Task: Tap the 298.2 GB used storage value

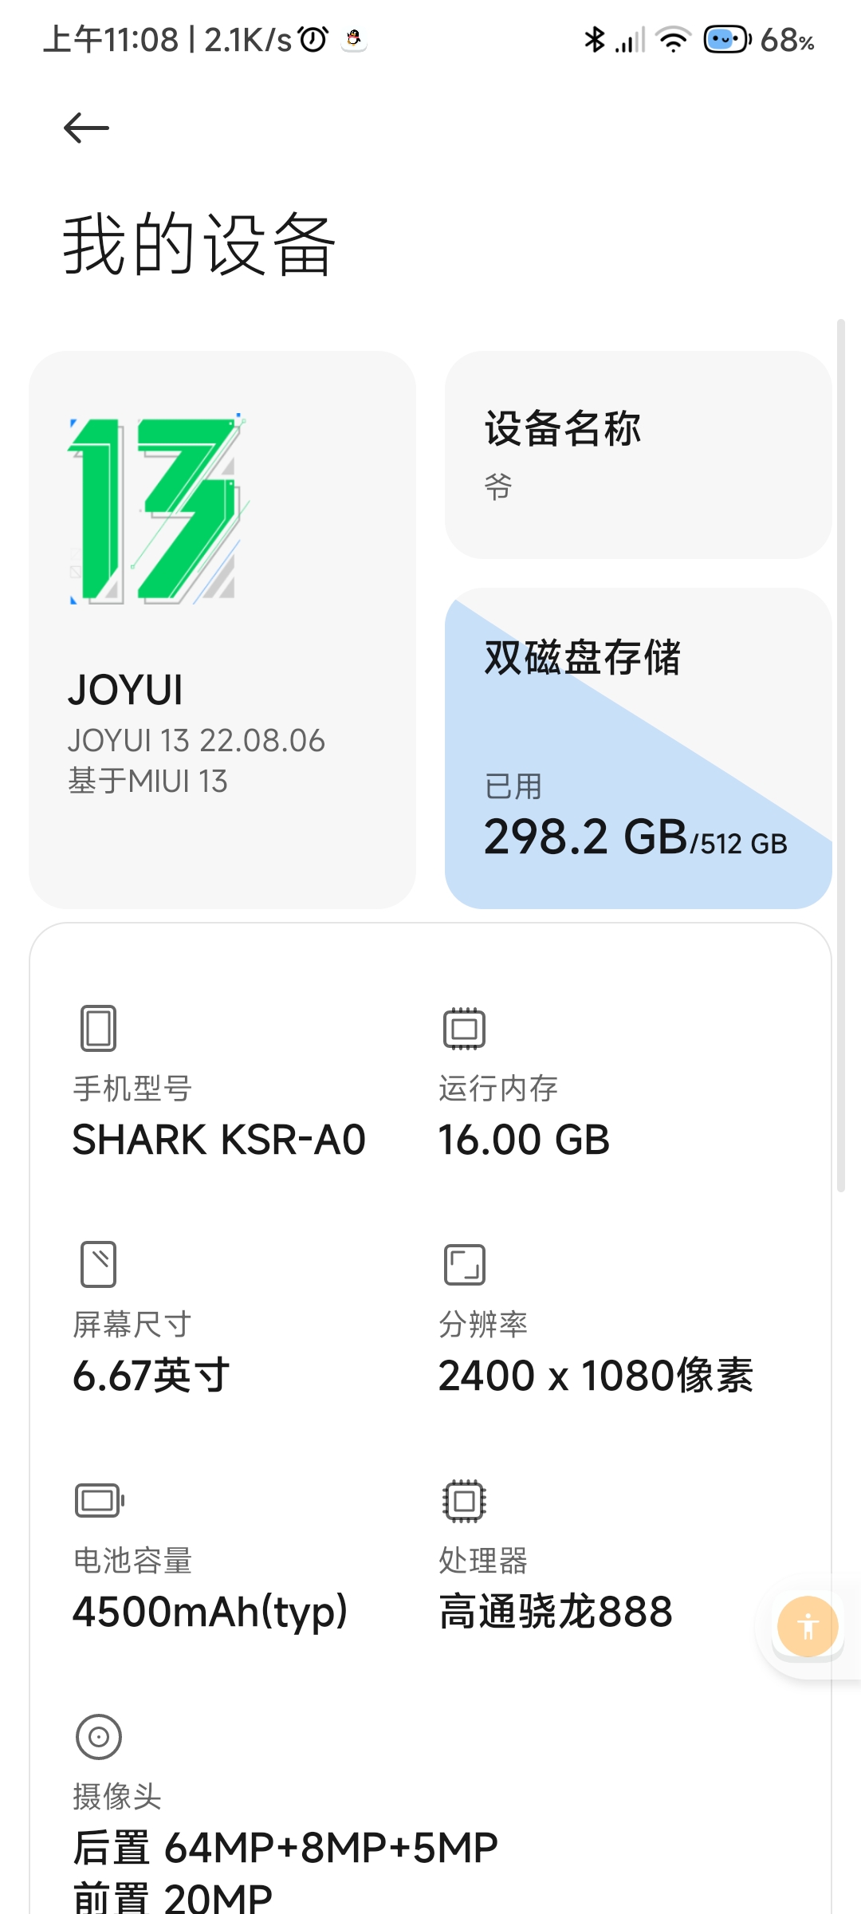Action: click(585, 837)
